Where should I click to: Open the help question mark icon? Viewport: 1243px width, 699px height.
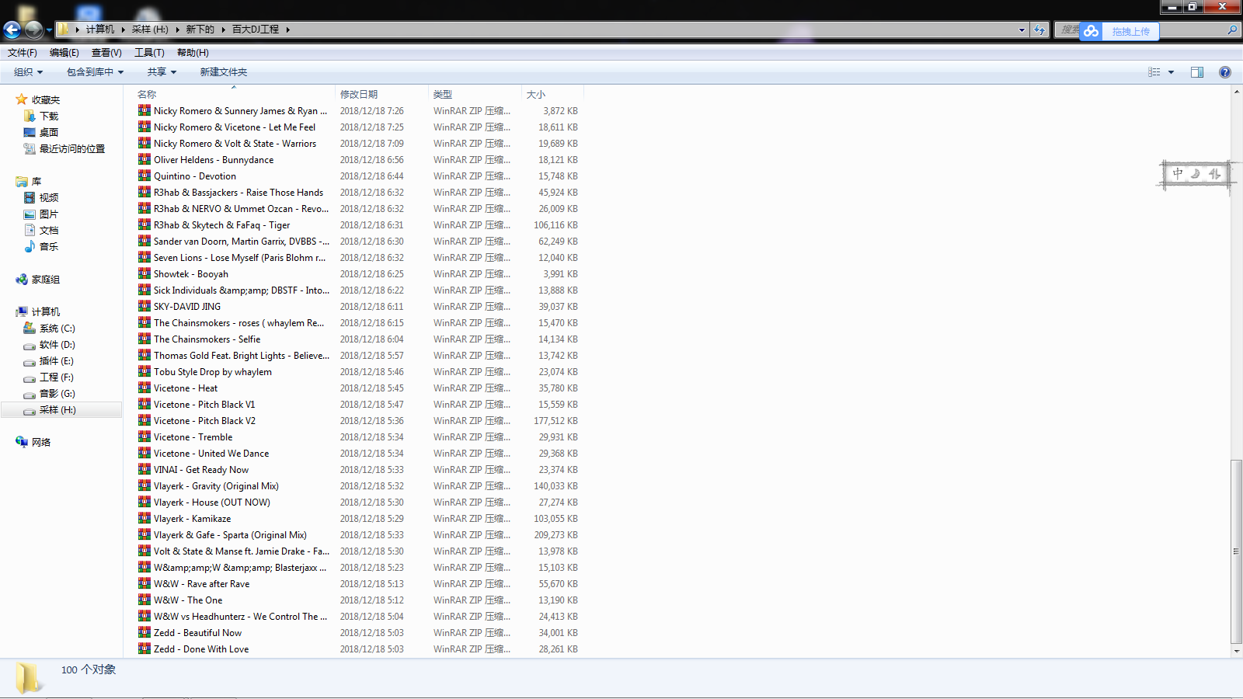point(1224,72)
